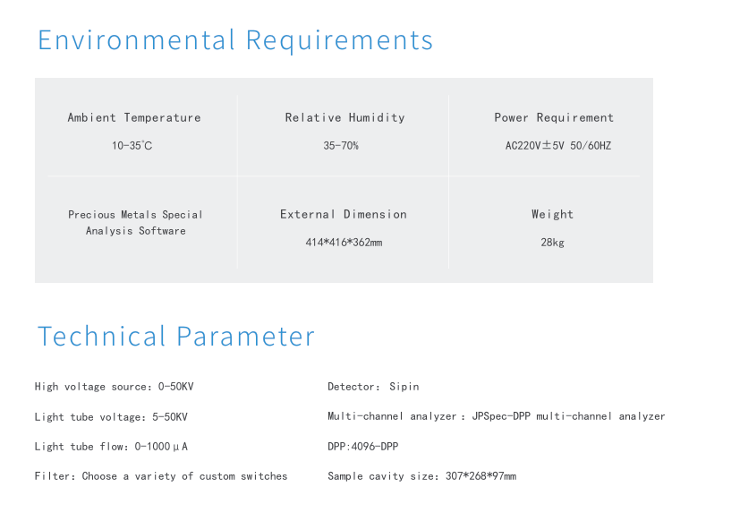Viewport: 740px width, 530px height.
Task: Click the Environmental Requirements heading
Action: coord(235,39)
